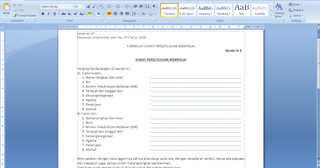Toggle Show/Hide paragraph marks
Screen dimensions: 320x168
(154, 6)
